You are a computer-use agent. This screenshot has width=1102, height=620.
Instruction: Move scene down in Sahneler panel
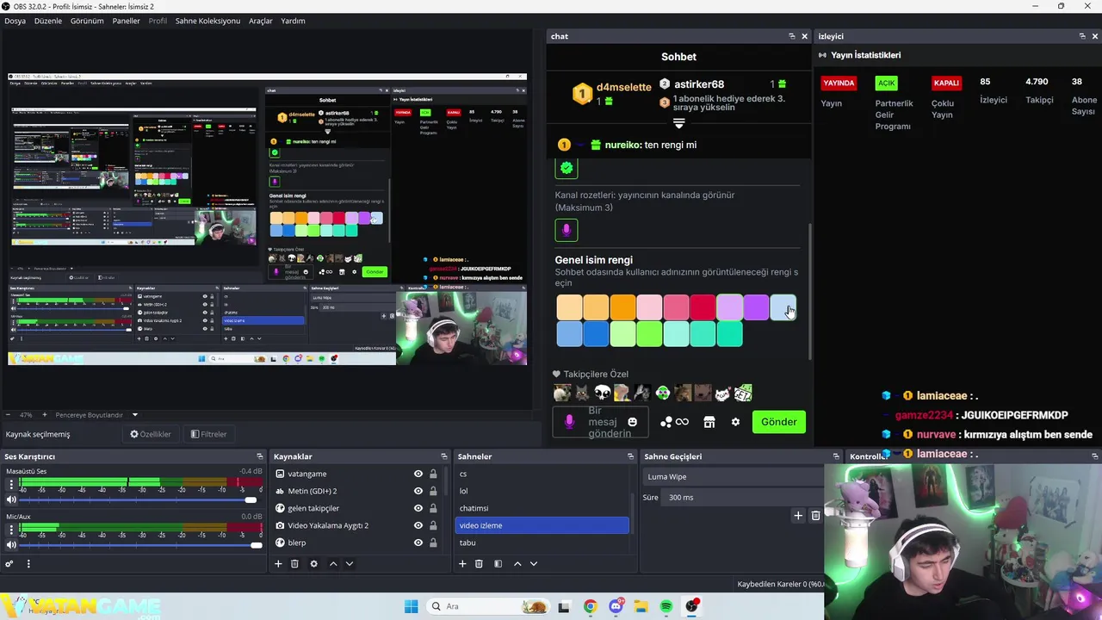tap(533, 564)
